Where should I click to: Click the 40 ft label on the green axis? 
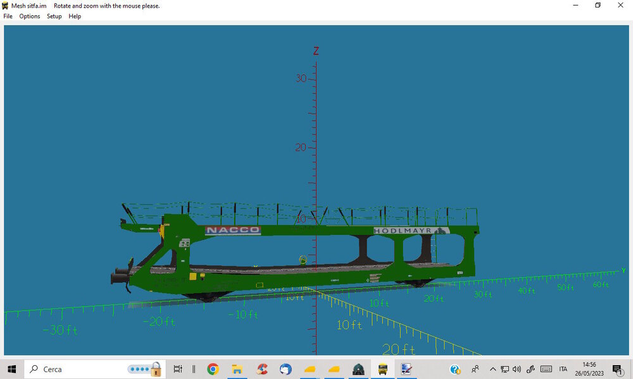(x=527, y=291)
